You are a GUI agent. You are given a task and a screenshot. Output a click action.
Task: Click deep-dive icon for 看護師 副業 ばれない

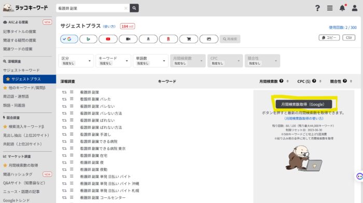64,121
